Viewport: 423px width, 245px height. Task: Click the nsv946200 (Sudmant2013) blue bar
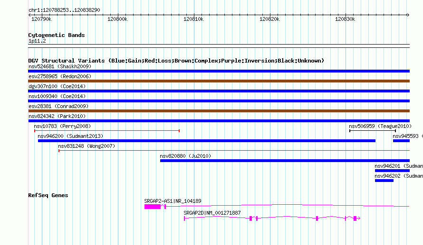[x=207, y=141]
